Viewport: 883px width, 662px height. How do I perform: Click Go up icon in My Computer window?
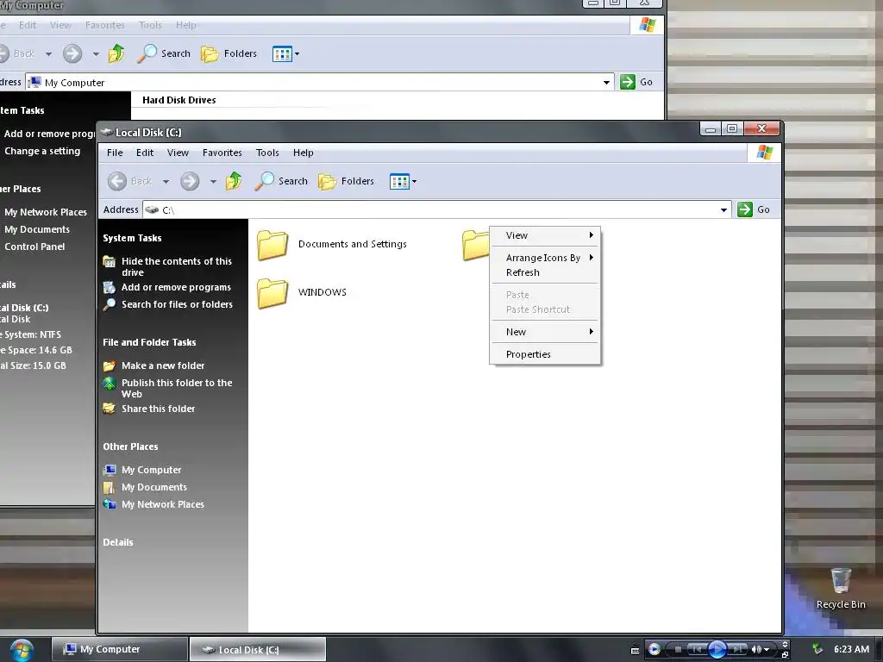point(116,54)
